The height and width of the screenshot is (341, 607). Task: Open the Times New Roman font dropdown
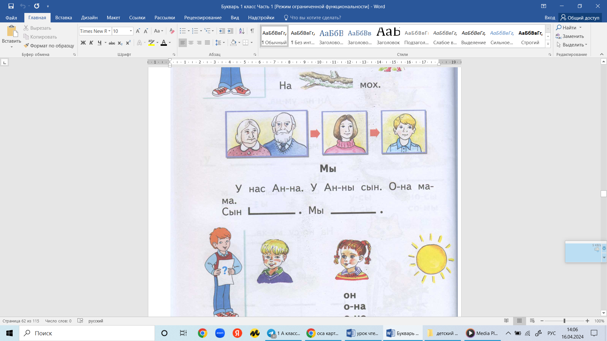click(x=109, y=31)
